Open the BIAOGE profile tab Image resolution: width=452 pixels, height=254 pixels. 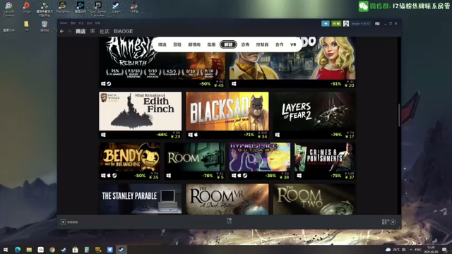click(x=123, y=31)
